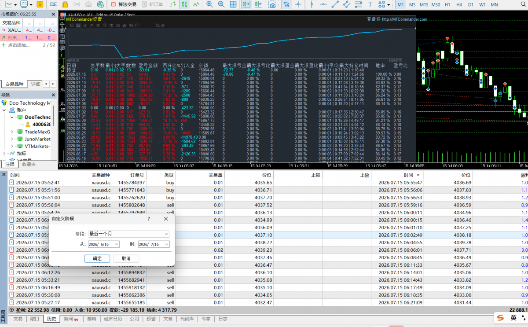
Task: Zoom out on the chart
Action: coord(221,4)
